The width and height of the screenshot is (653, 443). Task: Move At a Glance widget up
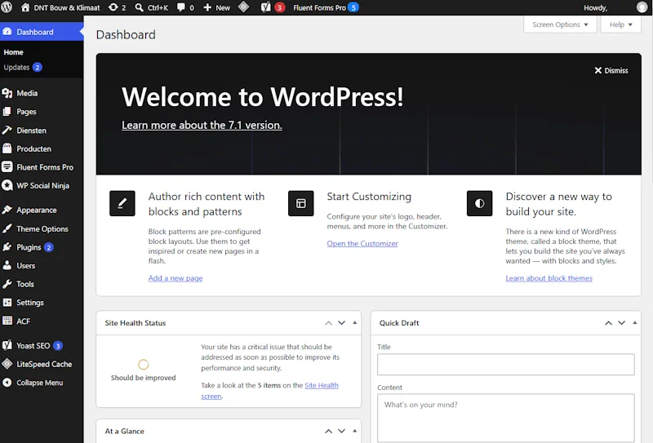click(x=329, y=432)
